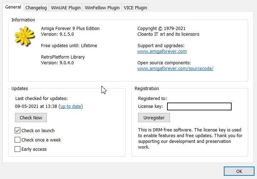Click the 'Last checked for updates:' label

(x=41, y=99)
